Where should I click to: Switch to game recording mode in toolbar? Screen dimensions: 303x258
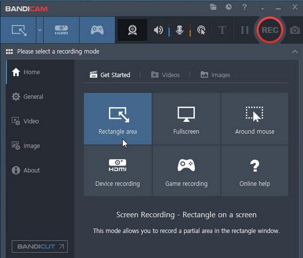point(97,30)
